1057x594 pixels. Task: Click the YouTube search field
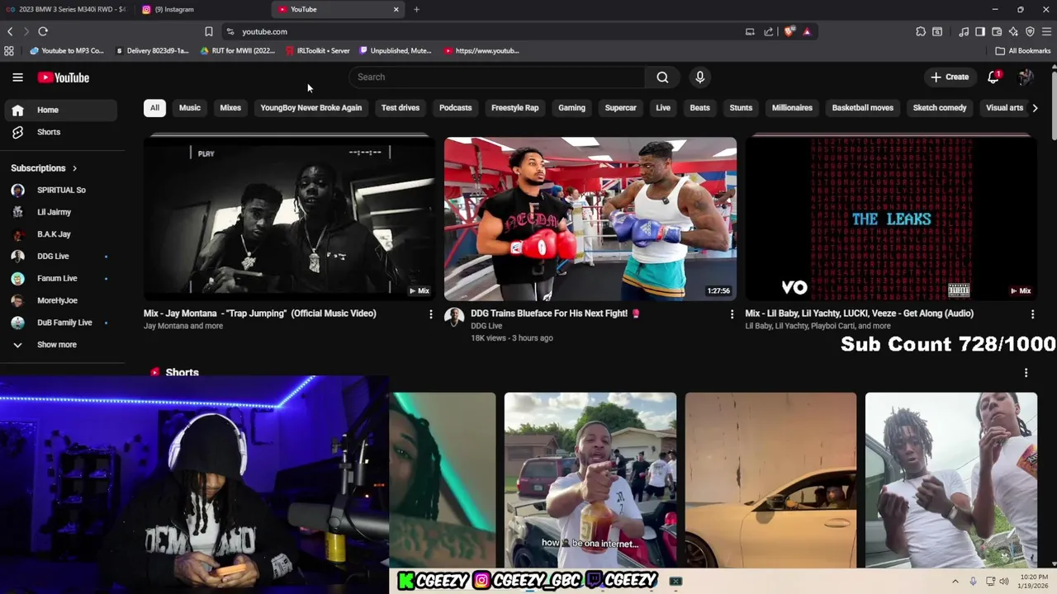pos(497,77)
